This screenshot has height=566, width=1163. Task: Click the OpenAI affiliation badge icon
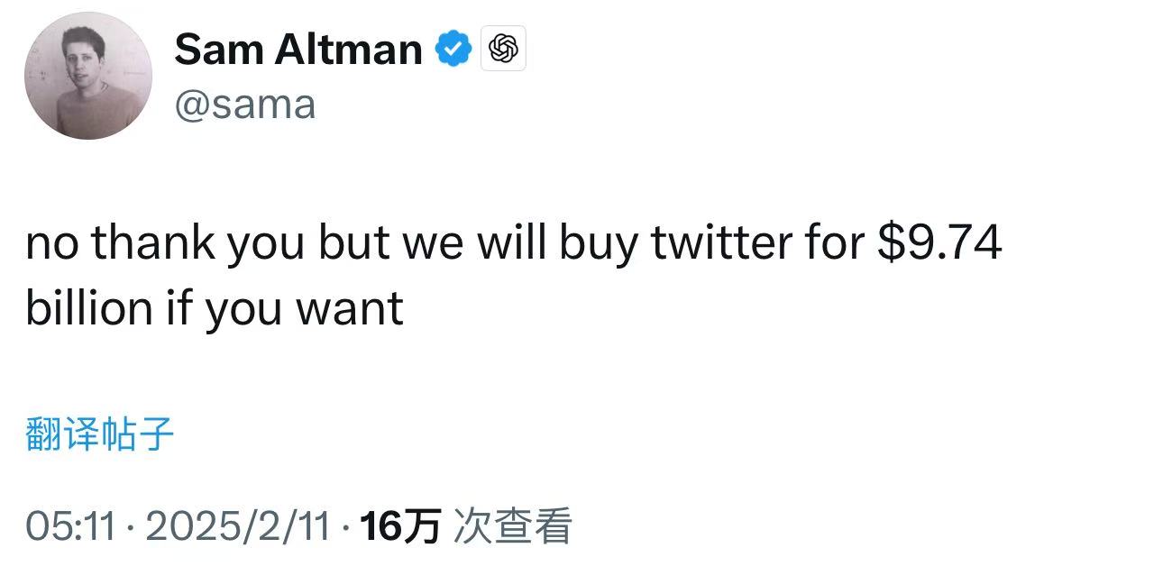pos(505,49)
